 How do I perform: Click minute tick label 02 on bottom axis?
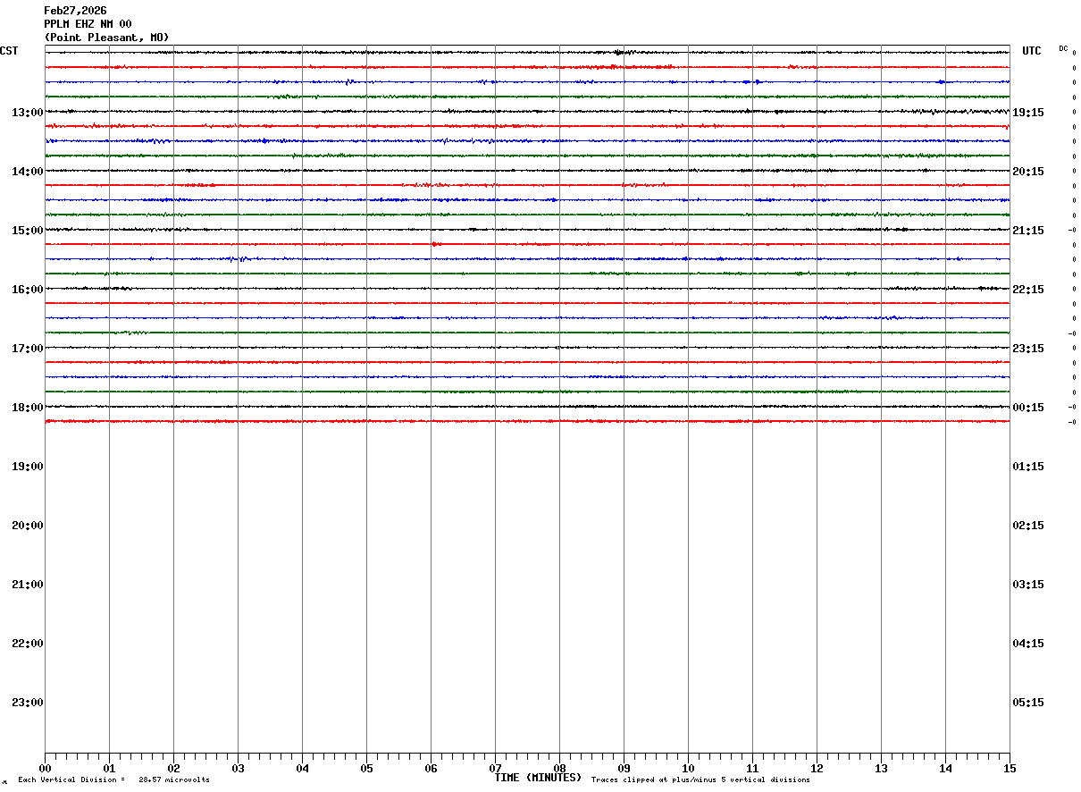click(x=173, y=768)
